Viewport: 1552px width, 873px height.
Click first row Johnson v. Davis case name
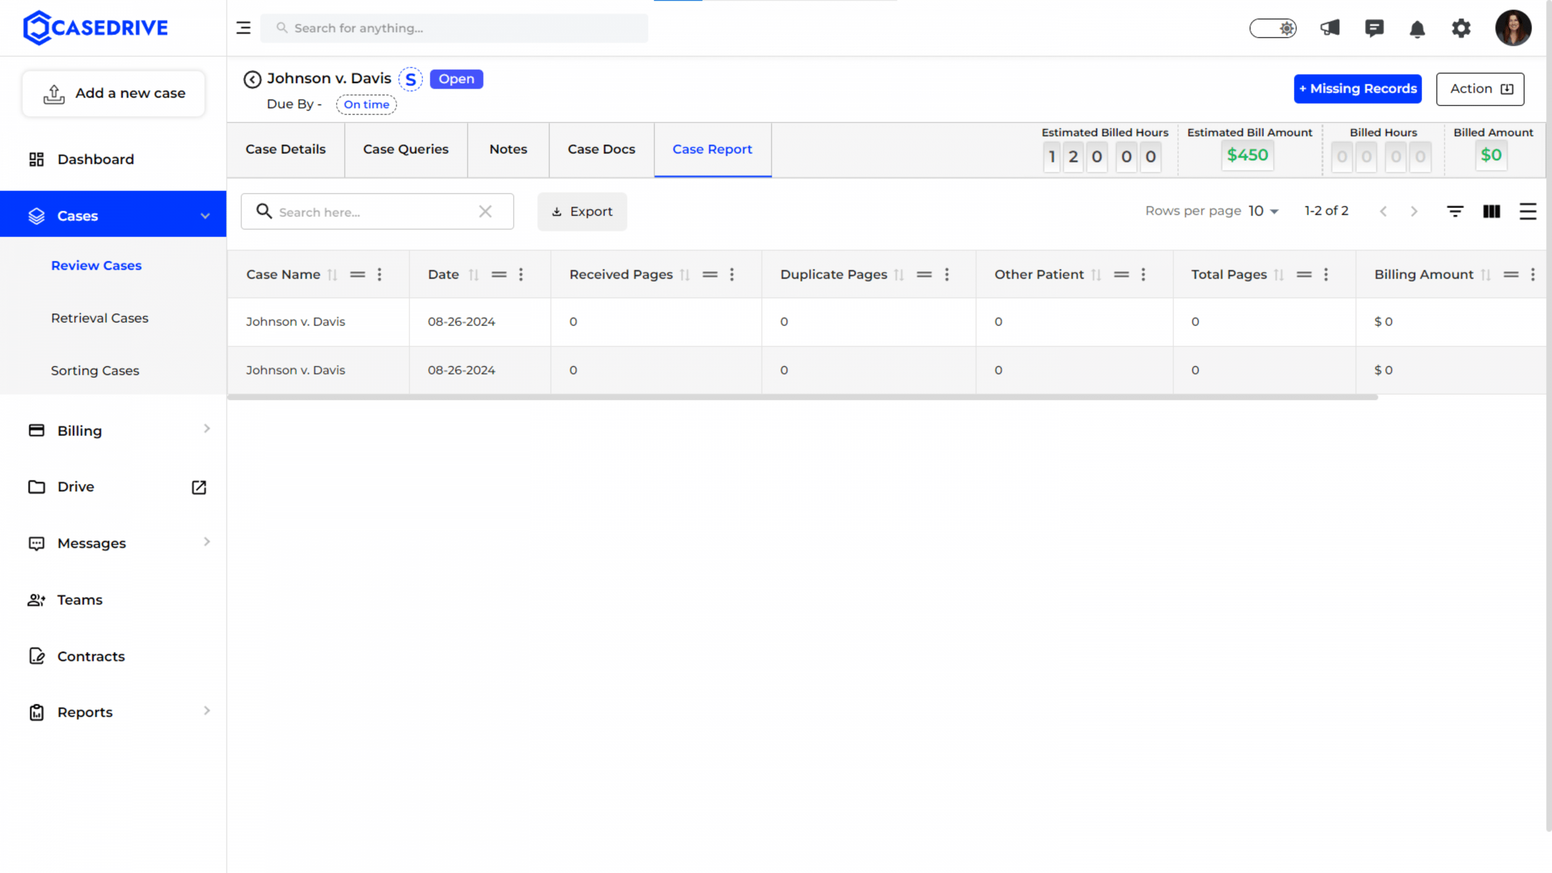coord(295,322)
